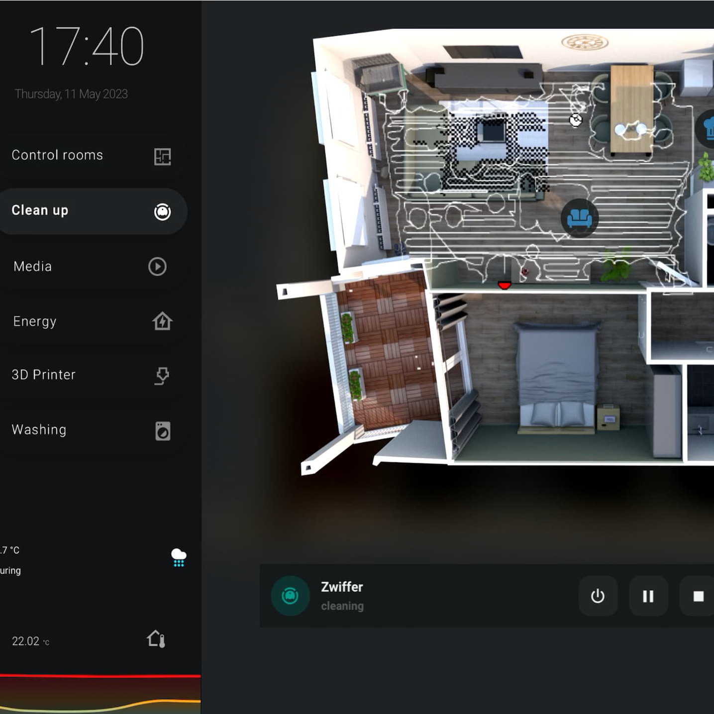Go to the Energy page
714x714 pixels.
click(35, 321)
